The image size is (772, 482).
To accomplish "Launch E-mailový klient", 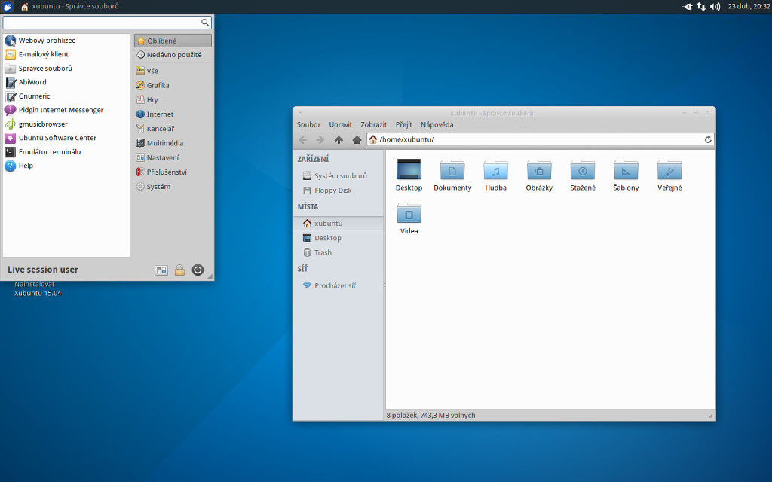I will tap(66, 54).
